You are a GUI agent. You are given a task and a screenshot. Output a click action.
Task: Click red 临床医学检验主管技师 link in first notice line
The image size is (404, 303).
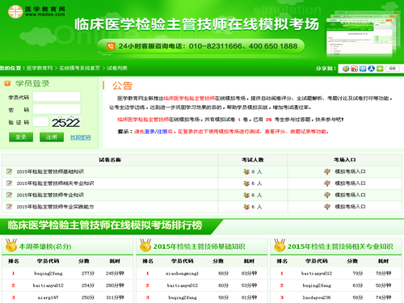coord(189,99)
